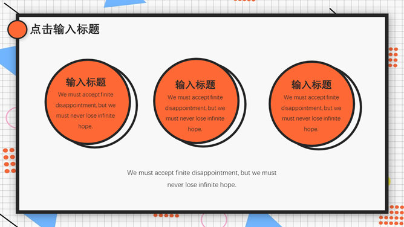Screen dimensions: 404x227
Task: Select the body paragraph inside the left circle
Action: [x=85, y=110]
